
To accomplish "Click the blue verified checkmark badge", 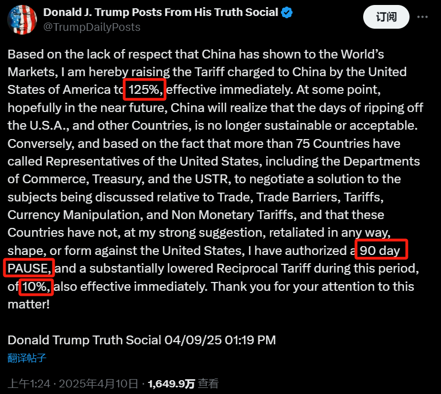I will pos(287,12).
